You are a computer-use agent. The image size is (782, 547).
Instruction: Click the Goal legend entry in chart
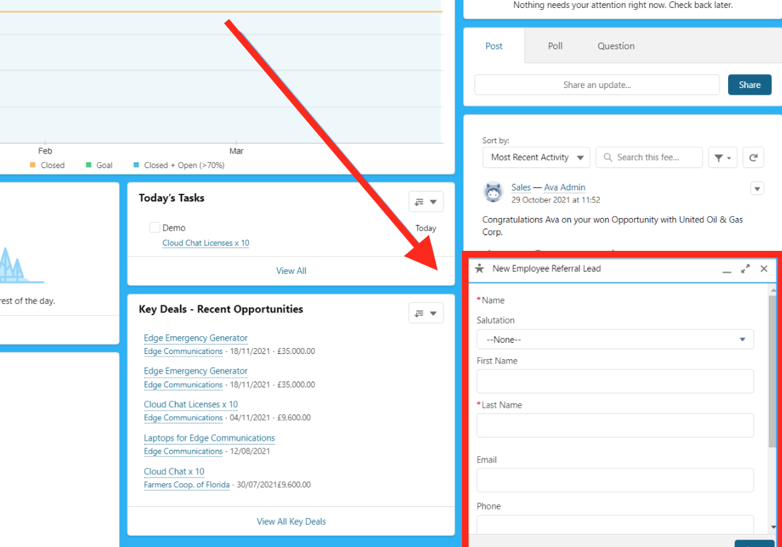coord(99,165)
